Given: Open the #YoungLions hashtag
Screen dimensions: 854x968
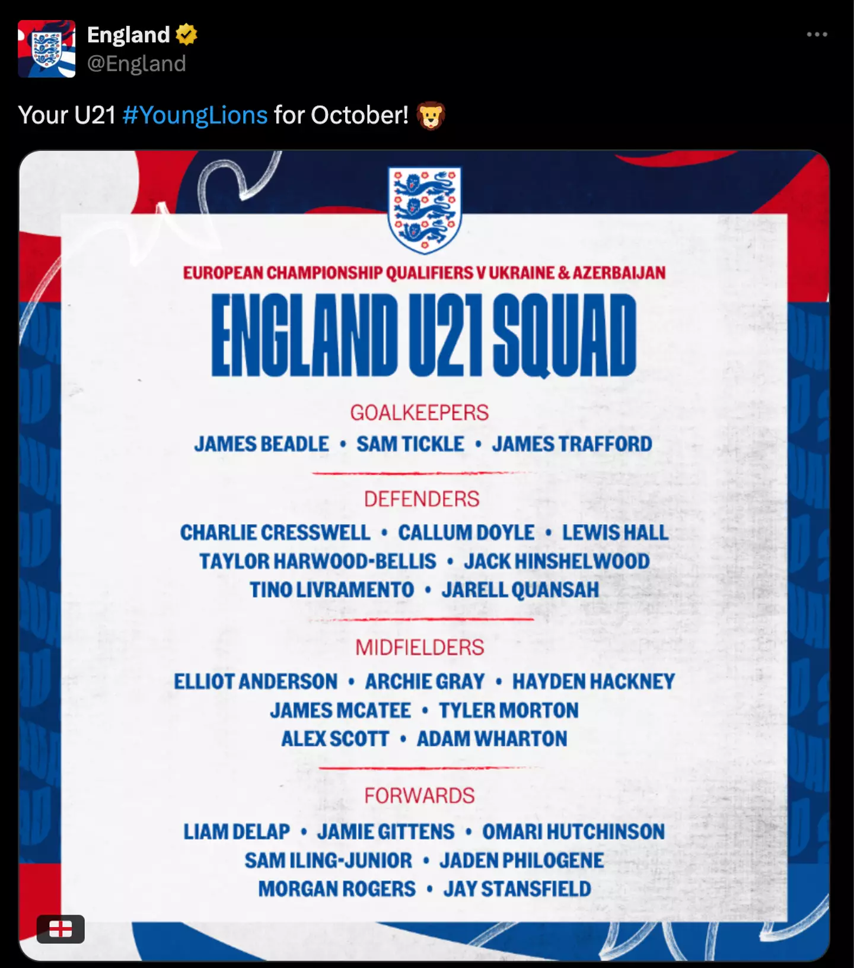Looking at the screenshot, I should [x=195, y=115].
